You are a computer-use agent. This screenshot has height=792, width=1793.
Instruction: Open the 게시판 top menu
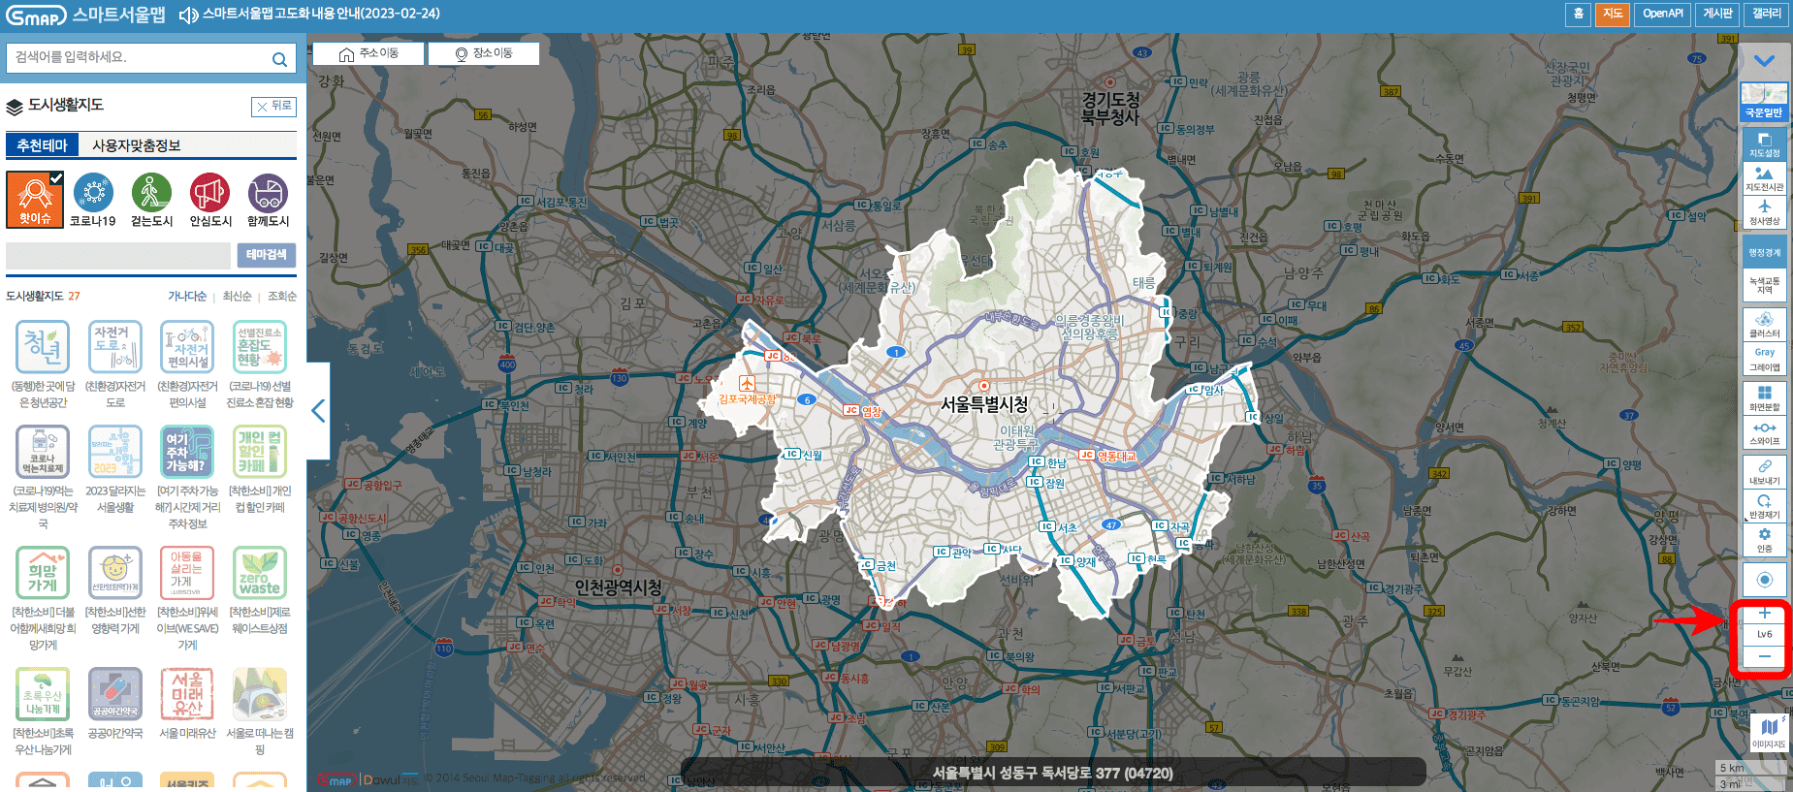1717,14
